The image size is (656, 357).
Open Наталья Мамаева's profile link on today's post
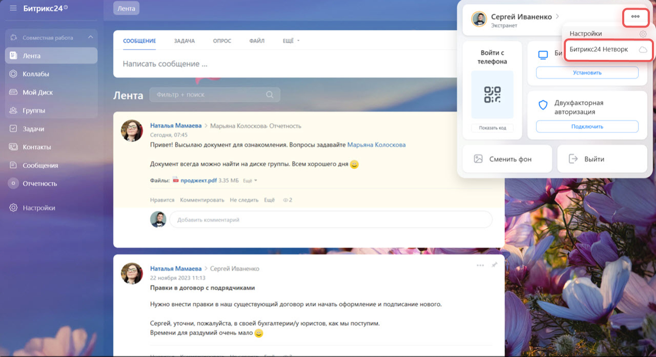coord(176,126)
